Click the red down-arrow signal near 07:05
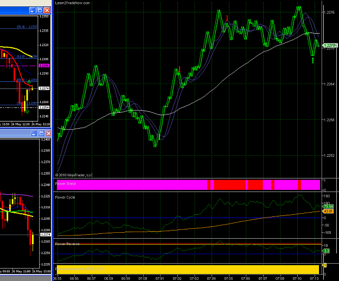339x281 pixels. tap(227, 18)
